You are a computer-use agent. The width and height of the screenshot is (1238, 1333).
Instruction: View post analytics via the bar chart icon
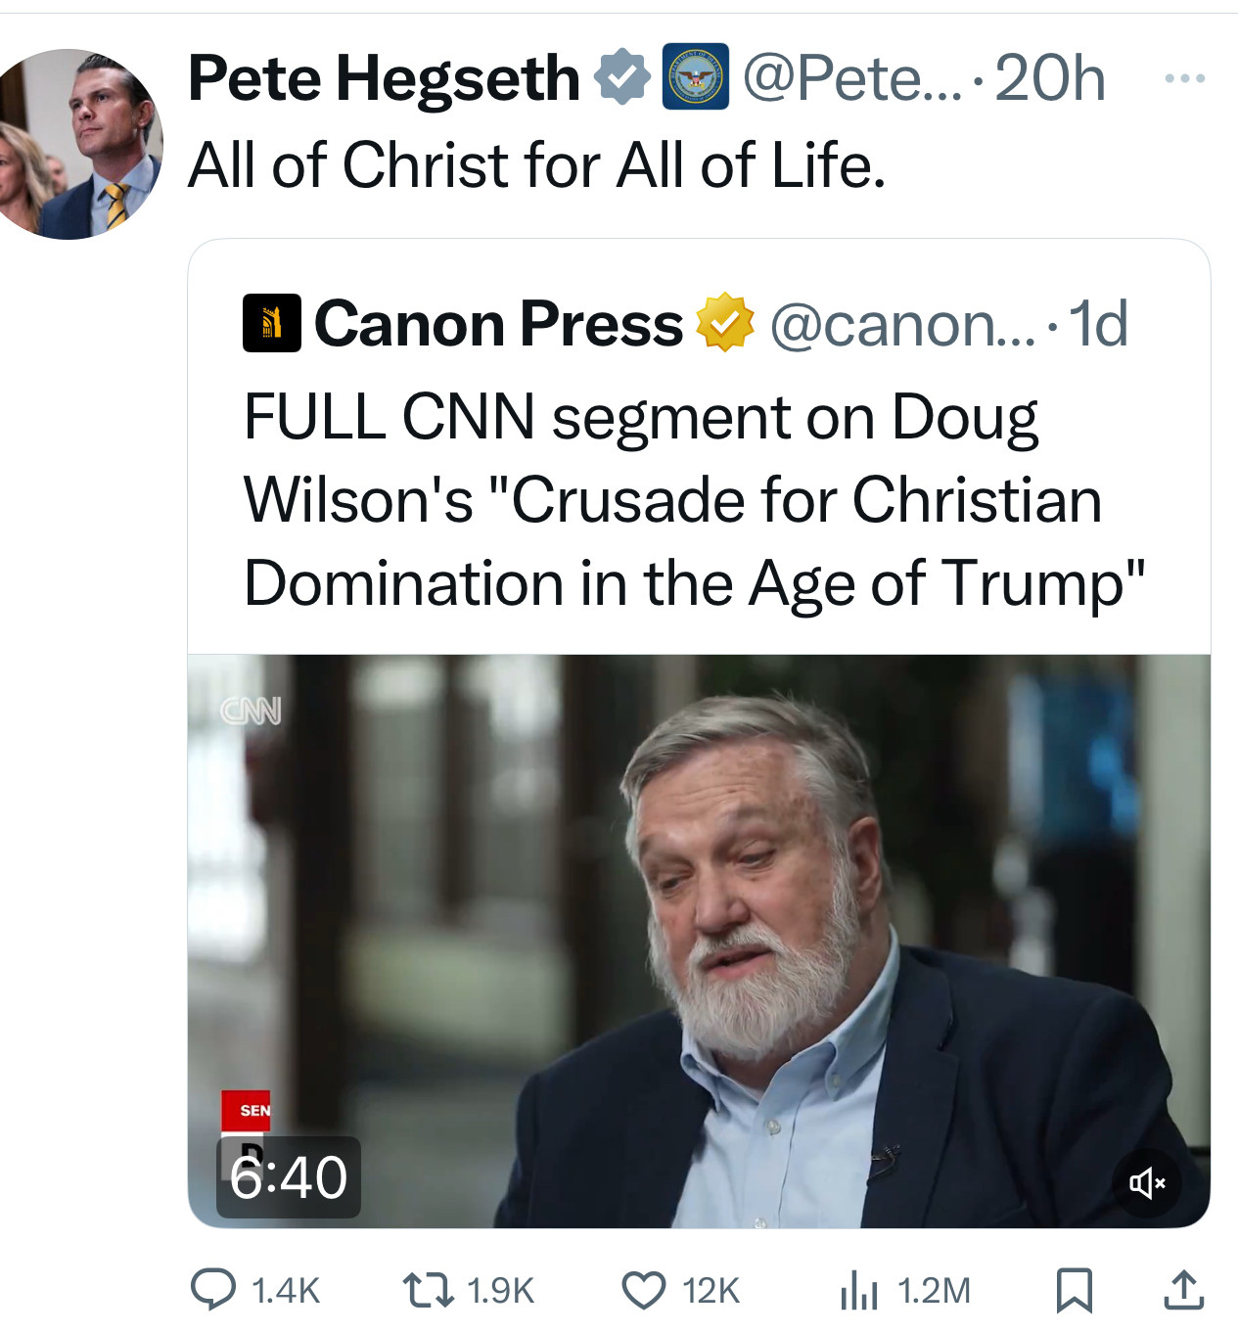(x=859, y=1290)
